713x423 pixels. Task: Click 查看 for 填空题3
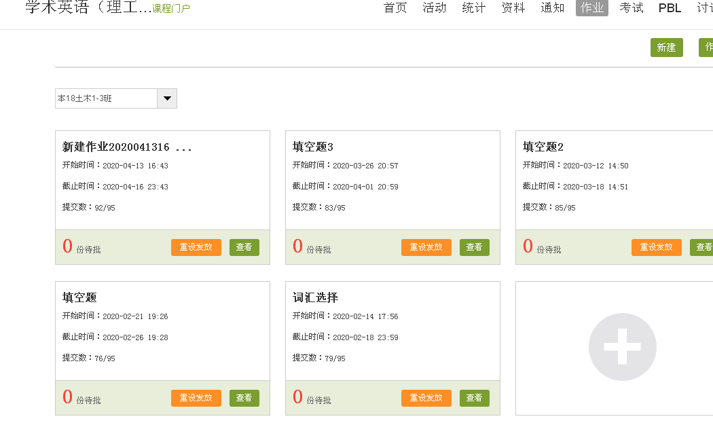474,247
